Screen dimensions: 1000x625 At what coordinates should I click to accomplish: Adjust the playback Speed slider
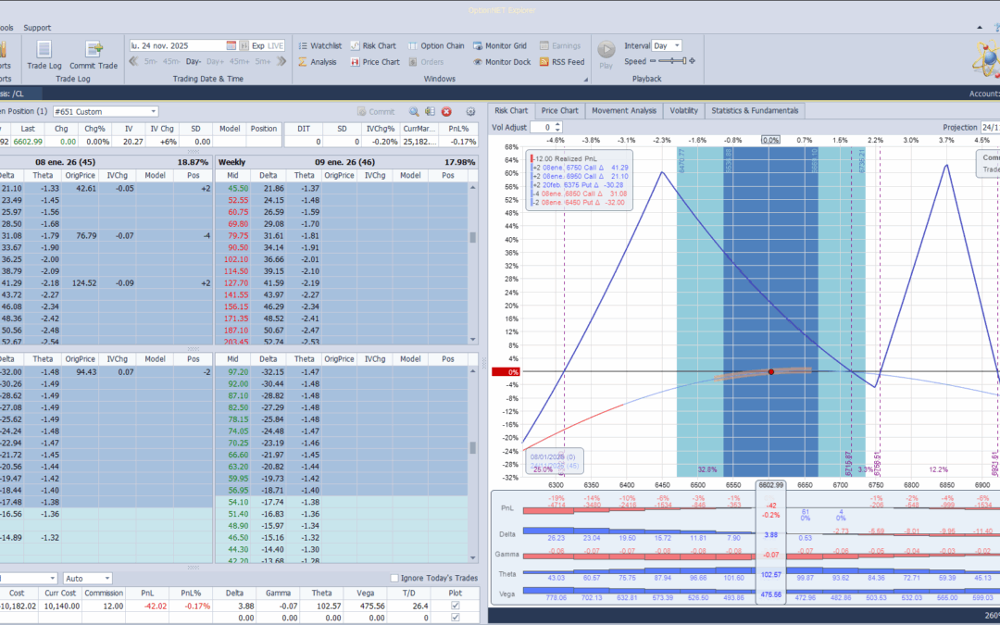[672, 61]
